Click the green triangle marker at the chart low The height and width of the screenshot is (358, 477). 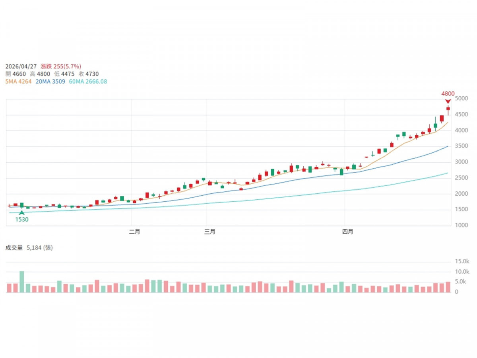(22, 213)
